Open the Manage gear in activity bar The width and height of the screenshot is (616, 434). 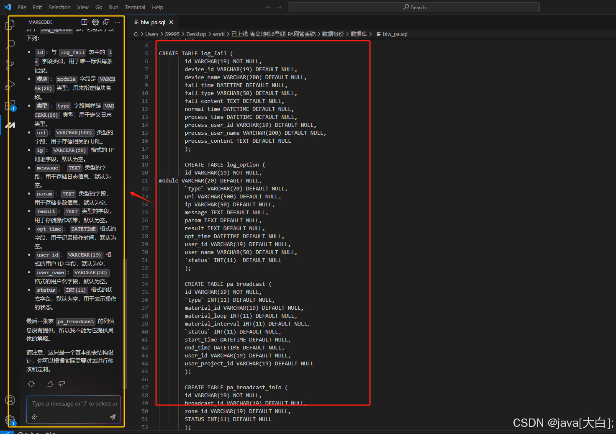point(10,420)
